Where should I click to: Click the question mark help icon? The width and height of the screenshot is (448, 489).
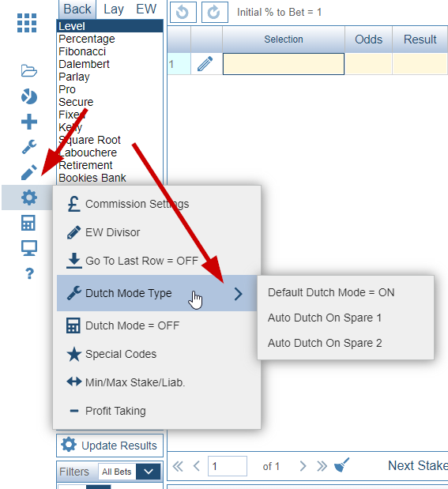pyautogui.click(x=29, y=274)
